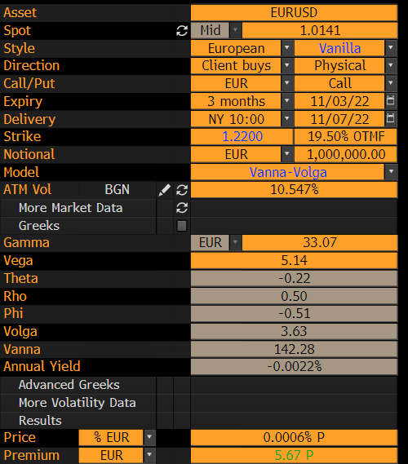Screen dimensions: 408x464
Task: Open the NY 10:00 delivery cut dropdown
Action: point(287,119)
